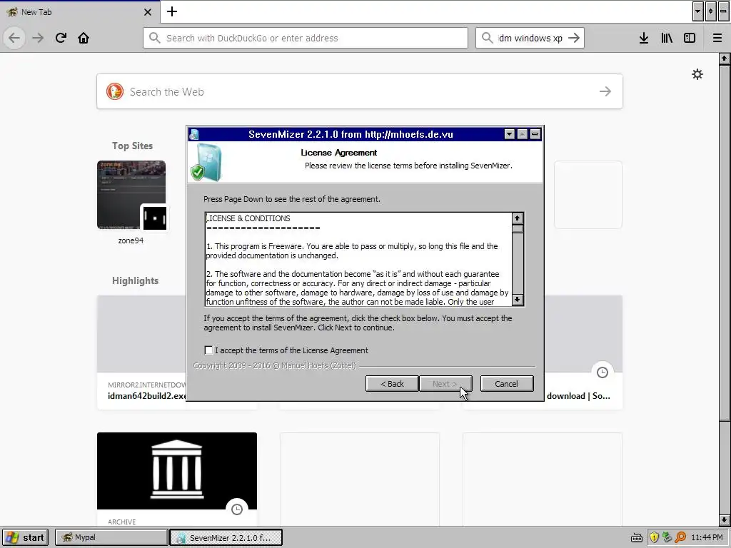The height and width of the screenshot is (548, 731).
Task: Open the downloads arrow icon in toolbar
Action: [x=643, y=38]
